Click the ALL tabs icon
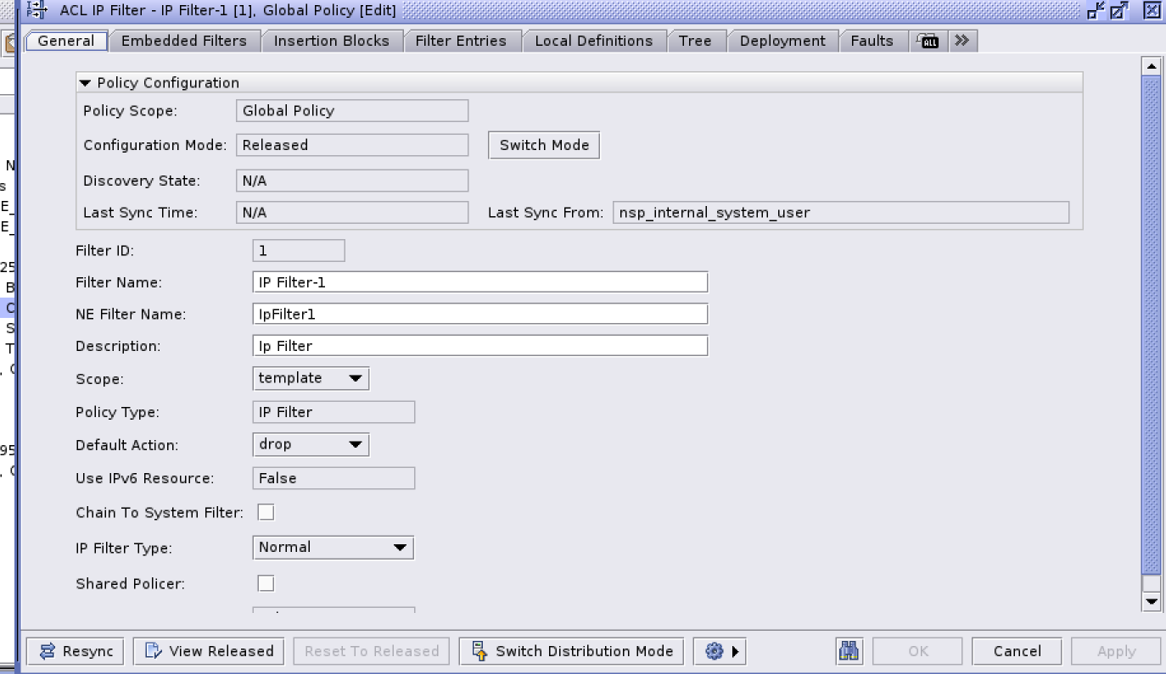 928,41
